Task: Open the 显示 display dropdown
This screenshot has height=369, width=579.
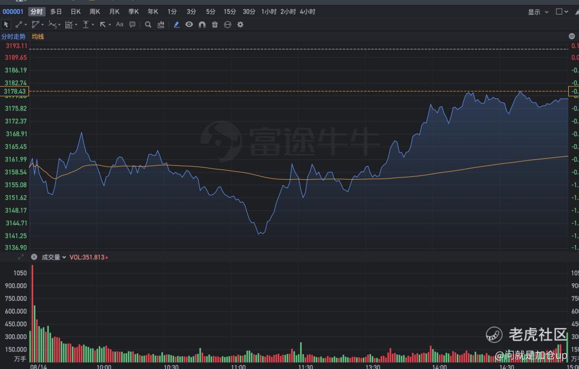Action: click(538, 12)
